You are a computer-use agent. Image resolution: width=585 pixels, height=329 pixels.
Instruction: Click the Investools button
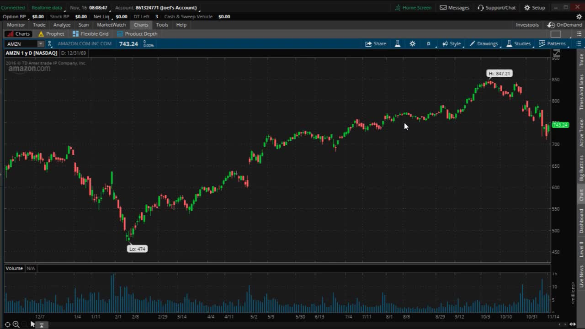527,25
